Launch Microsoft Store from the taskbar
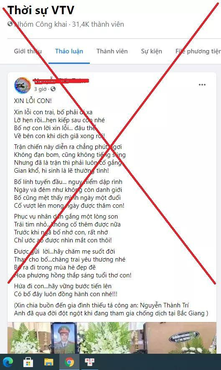 (28, 362)
